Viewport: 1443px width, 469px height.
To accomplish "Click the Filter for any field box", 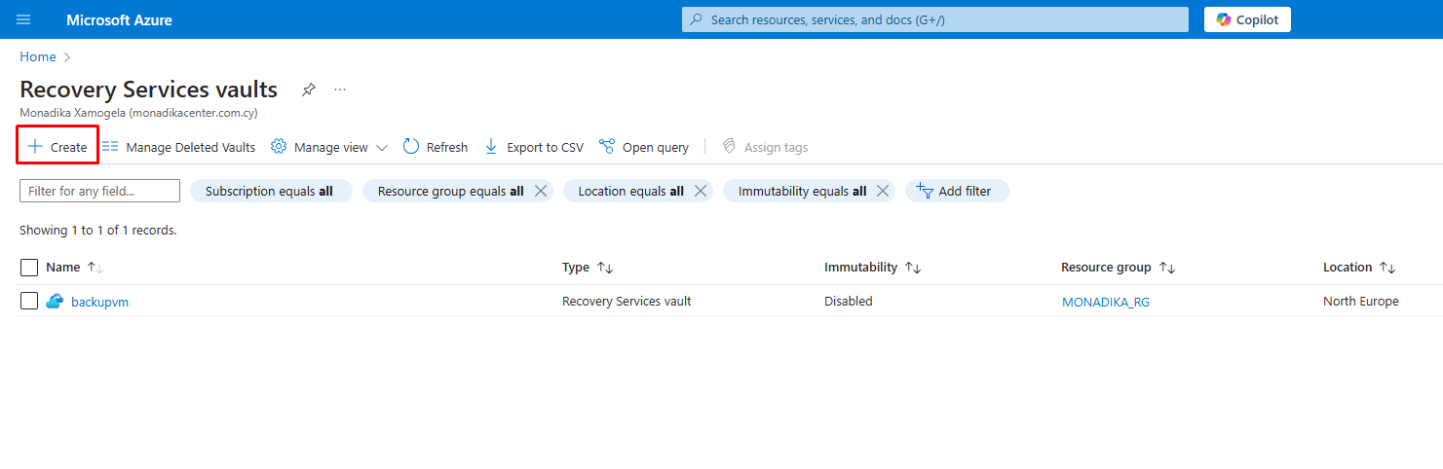I will click(99, 191).
